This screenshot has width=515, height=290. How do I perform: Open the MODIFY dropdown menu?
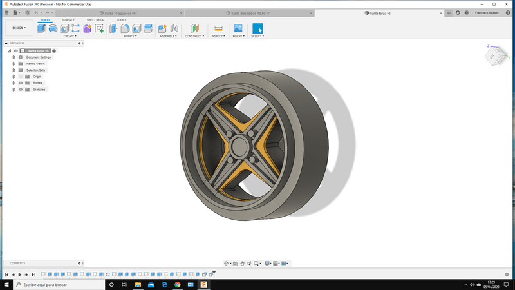[x=131, y=36]
